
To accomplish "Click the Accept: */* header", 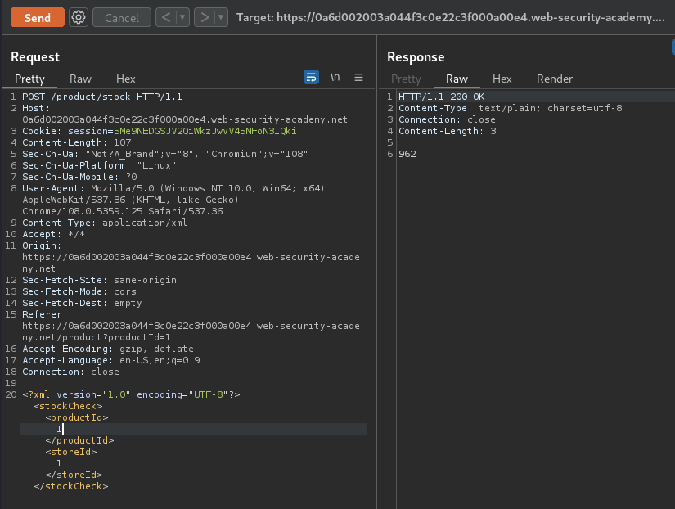I will (53, 234).
